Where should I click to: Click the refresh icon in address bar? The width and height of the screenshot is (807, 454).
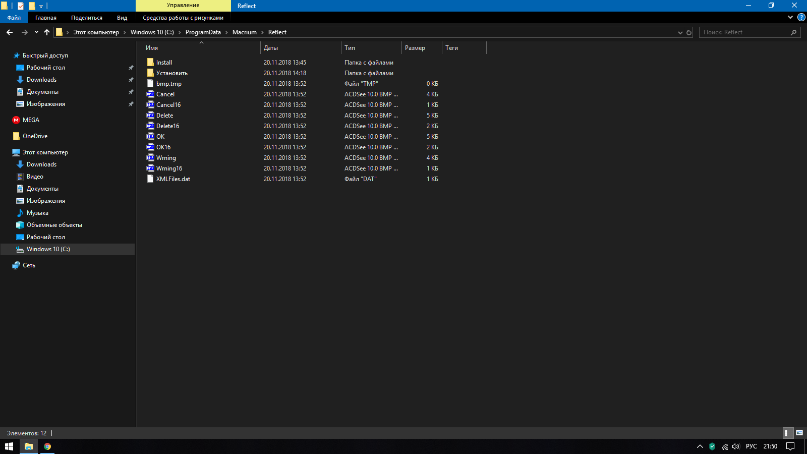(x=689, y=32)
